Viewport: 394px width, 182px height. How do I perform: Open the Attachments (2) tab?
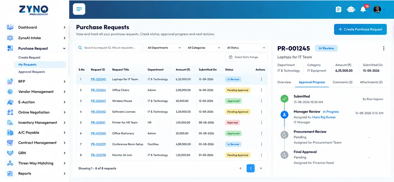coord(371,82)
